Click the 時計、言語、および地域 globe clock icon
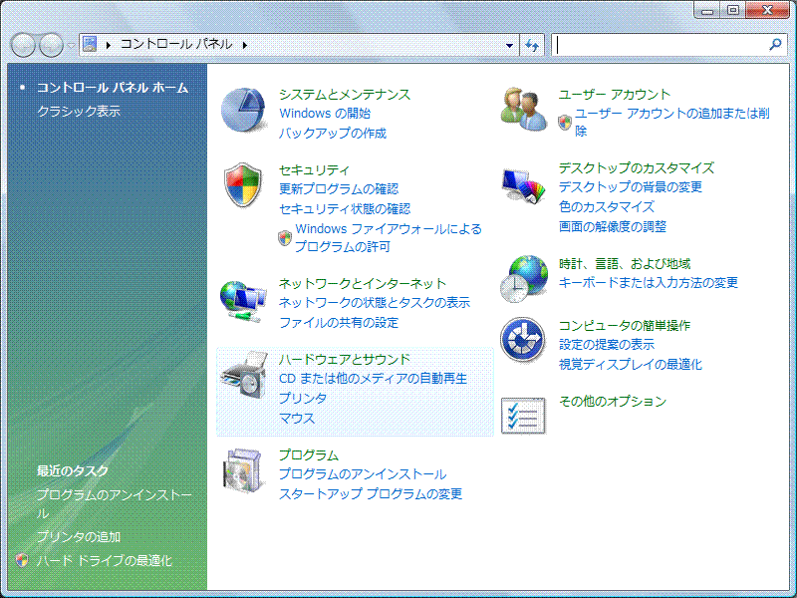 [524, 279]
